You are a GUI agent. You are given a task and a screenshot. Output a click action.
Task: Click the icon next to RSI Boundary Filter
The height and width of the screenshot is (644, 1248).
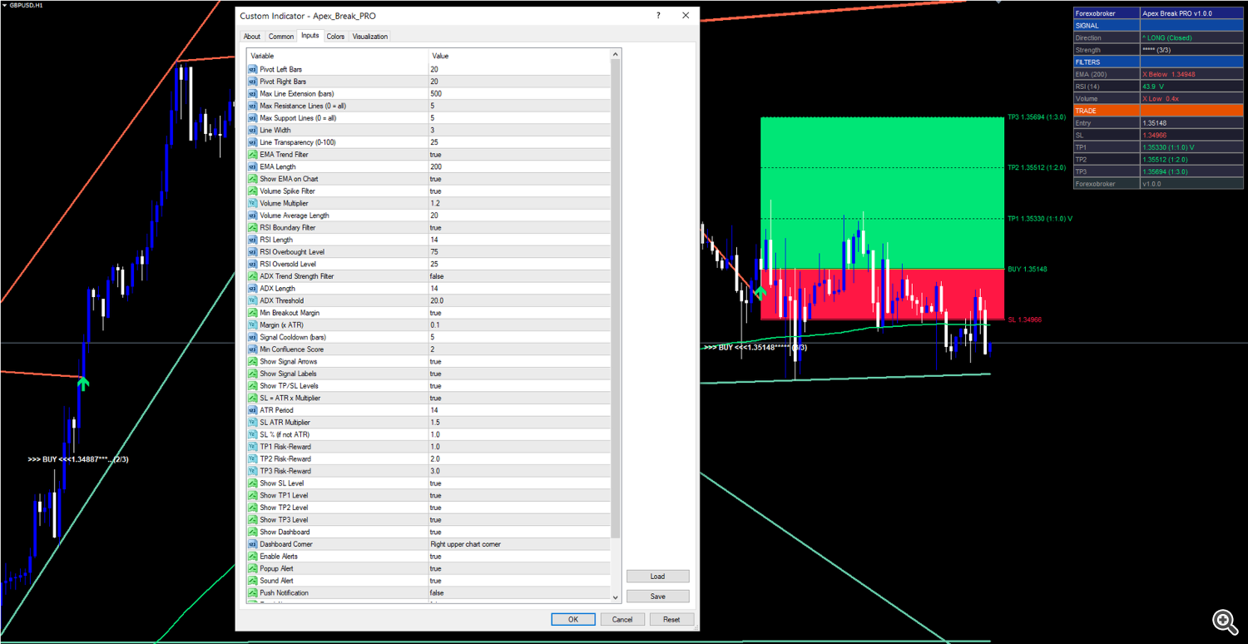coord(253,227)
